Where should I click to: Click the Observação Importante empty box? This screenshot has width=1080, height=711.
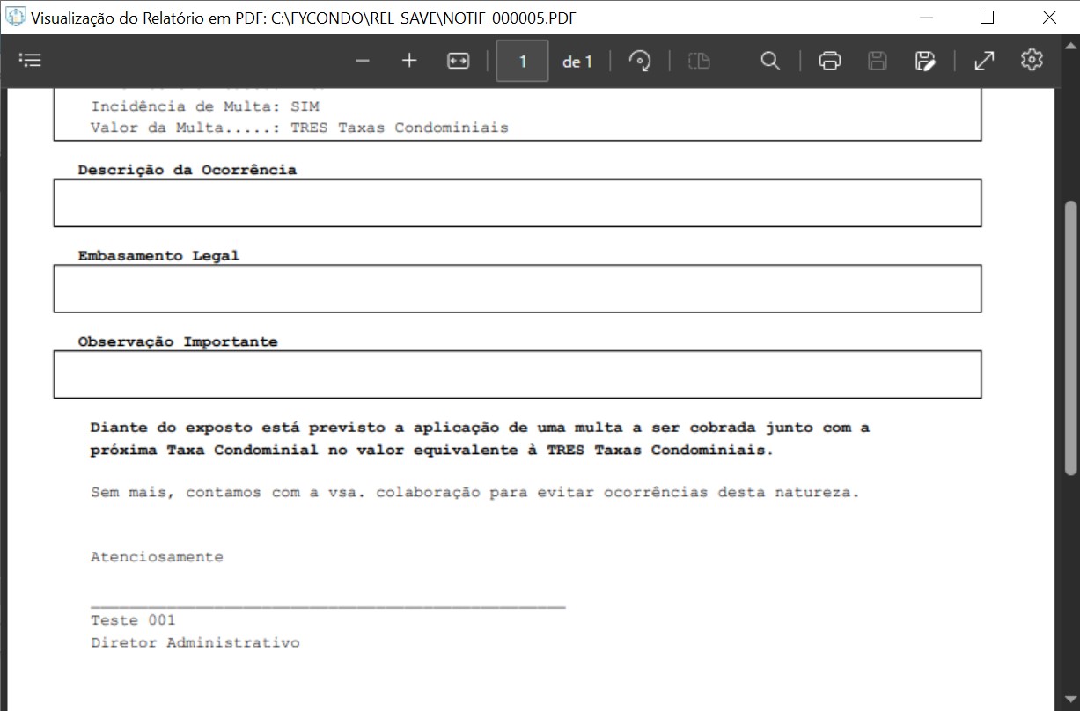pos(517,374)
